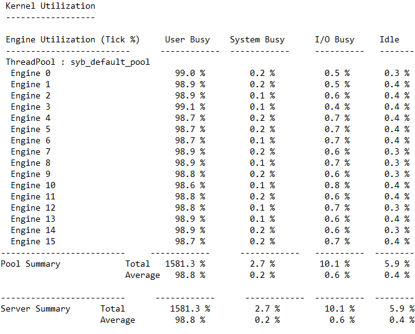Click Engine 0 Idle value 0.3 %
This screenshot has height=334, width=415.
click(x=397, y=73)
